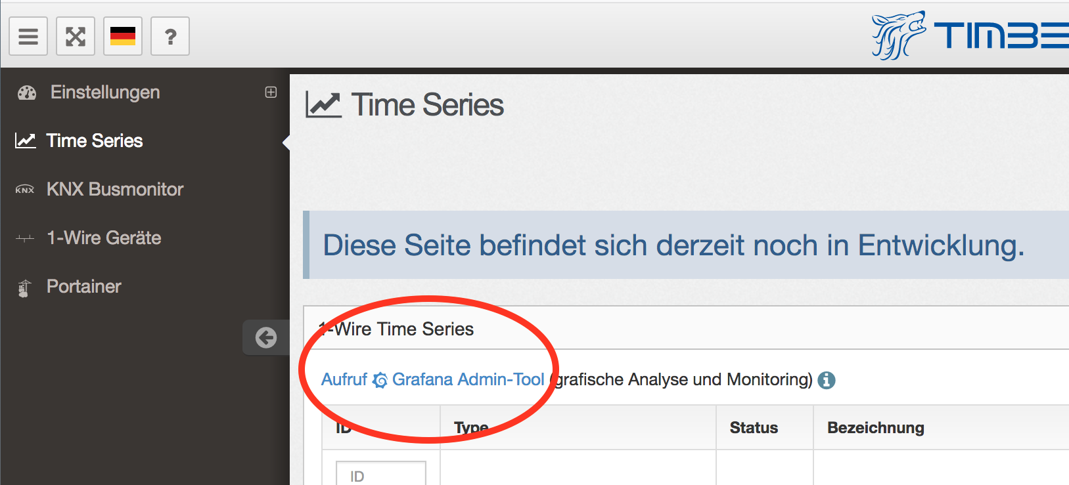
Task: Expand Einstellungen with the plus icon
Action: point(271,92)
